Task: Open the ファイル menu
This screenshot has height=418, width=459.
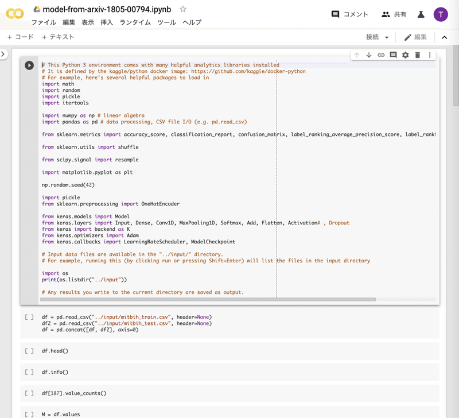Action: (44, 22)
